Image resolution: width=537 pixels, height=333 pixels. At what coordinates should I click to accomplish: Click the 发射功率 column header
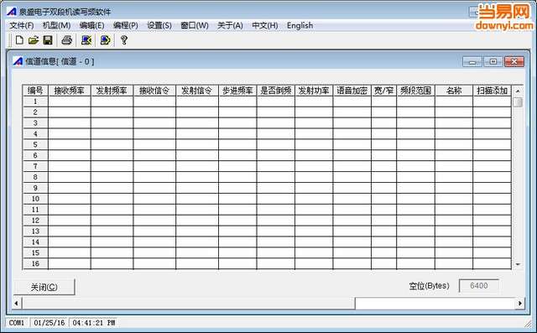point(314,91)
